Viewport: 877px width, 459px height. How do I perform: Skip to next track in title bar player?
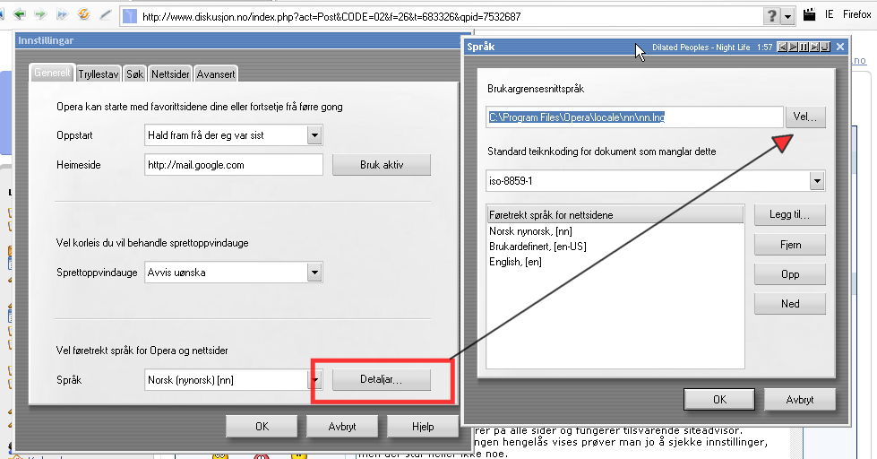(x=815, y=47)
